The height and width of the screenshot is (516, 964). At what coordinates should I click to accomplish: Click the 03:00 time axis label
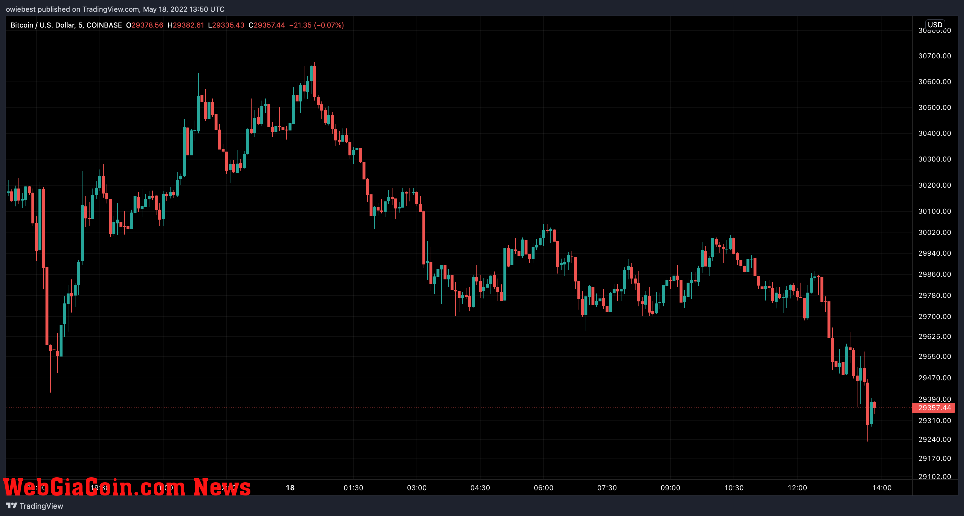[417, 488]
